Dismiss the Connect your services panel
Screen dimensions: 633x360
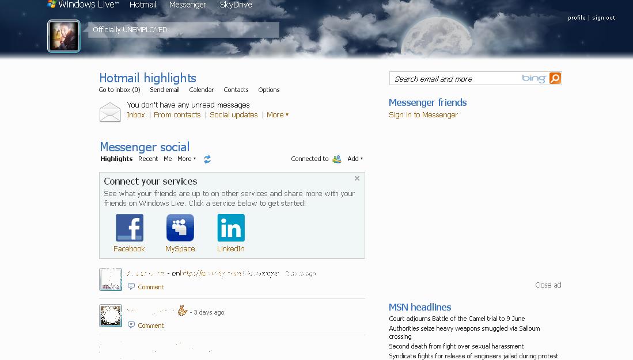coord(357,178)
